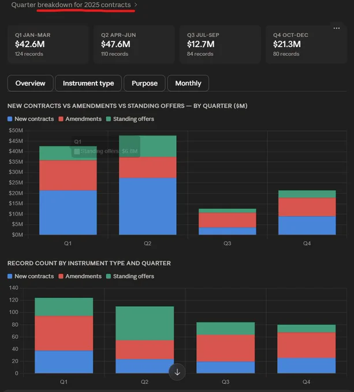The height and width of the screenshot is (392, 354).
Task: Open the Q4 OCT-DEC $21.3M card
Action: pos(306,44)
